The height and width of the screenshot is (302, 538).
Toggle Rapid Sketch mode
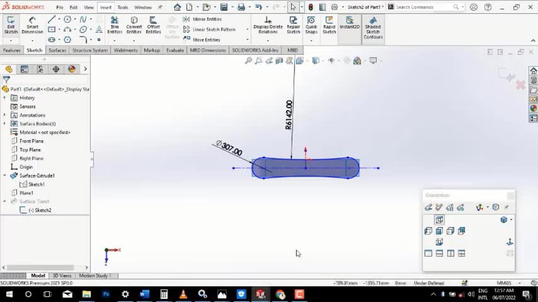(329, 25)
